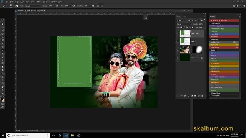Create a new group folder icon
Screen dimensions: 246x138
click(x=195, y=96)
